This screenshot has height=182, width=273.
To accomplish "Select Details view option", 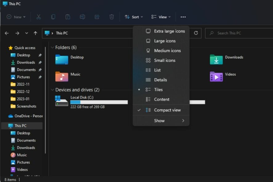I will pyautogui.click(x=161, y=80).
